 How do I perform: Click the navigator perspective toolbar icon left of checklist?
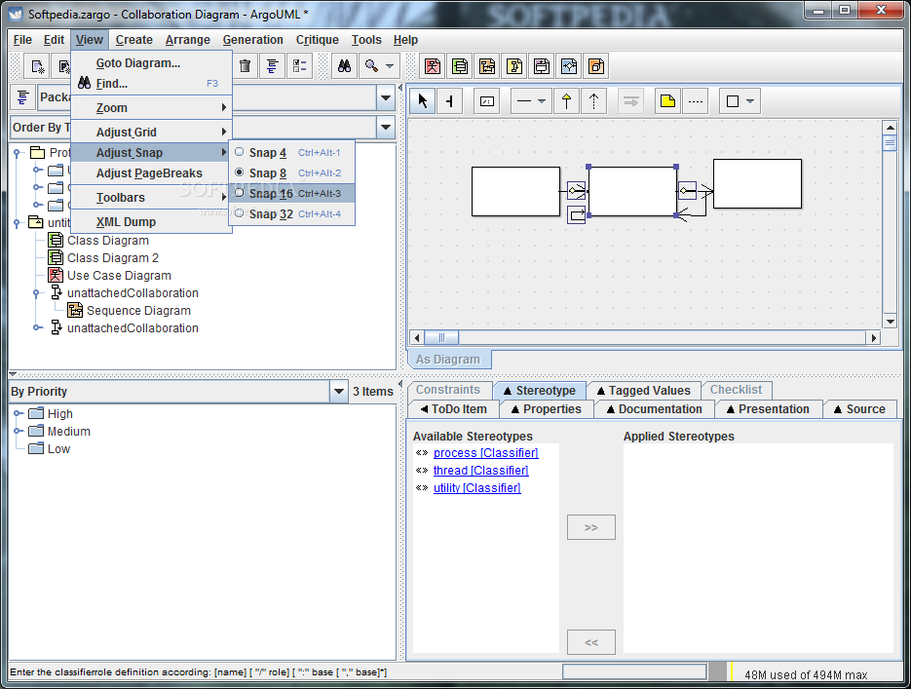coord(272,66)
